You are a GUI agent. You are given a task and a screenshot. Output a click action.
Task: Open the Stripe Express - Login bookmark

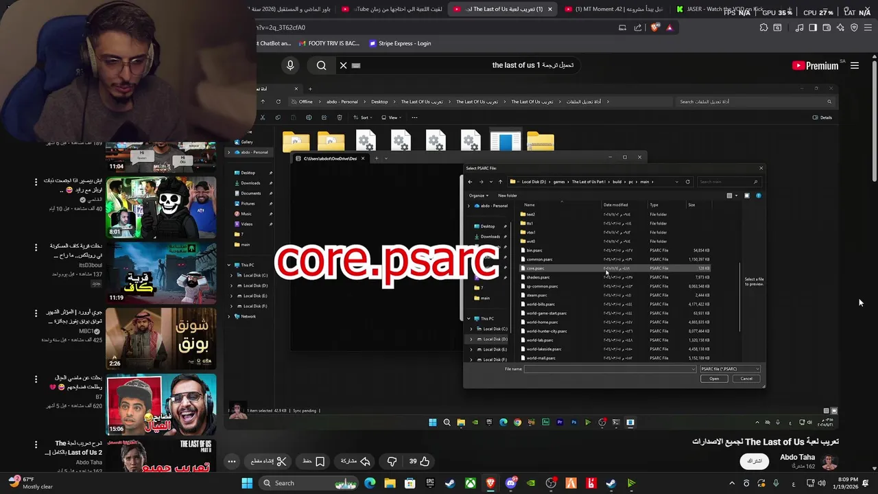pos(400,43)
